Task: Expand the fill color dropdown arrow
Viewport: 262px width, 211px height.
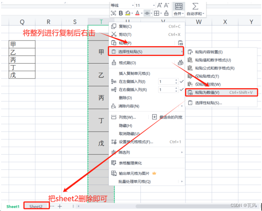Action: [132, 13]
